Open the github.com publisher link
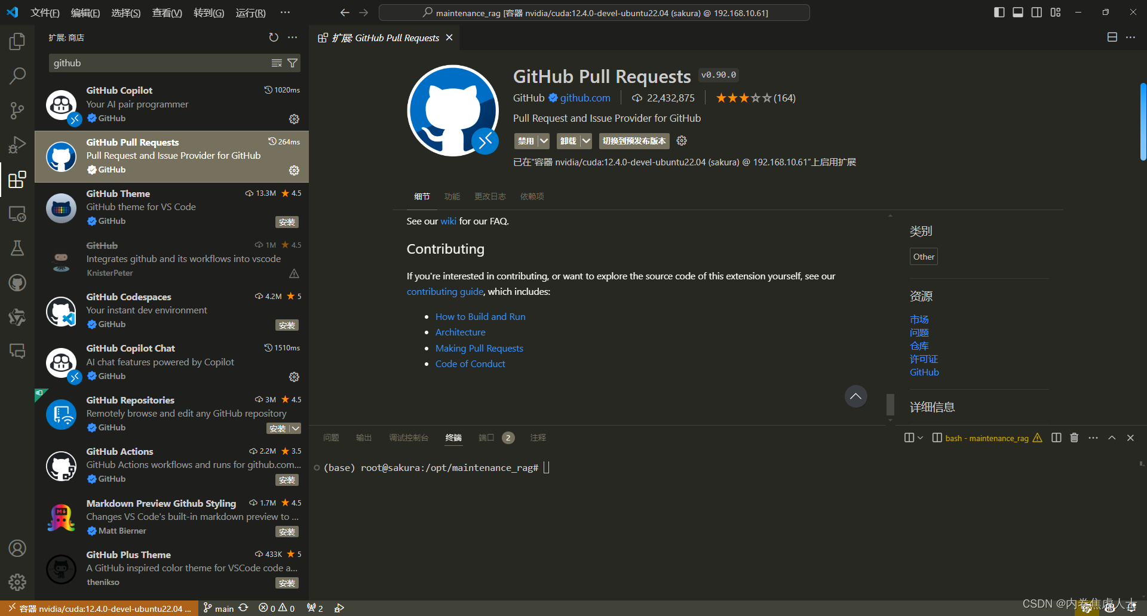This screenshot has width=1147, height=616. pyautogui.click(x=585, y=98)
